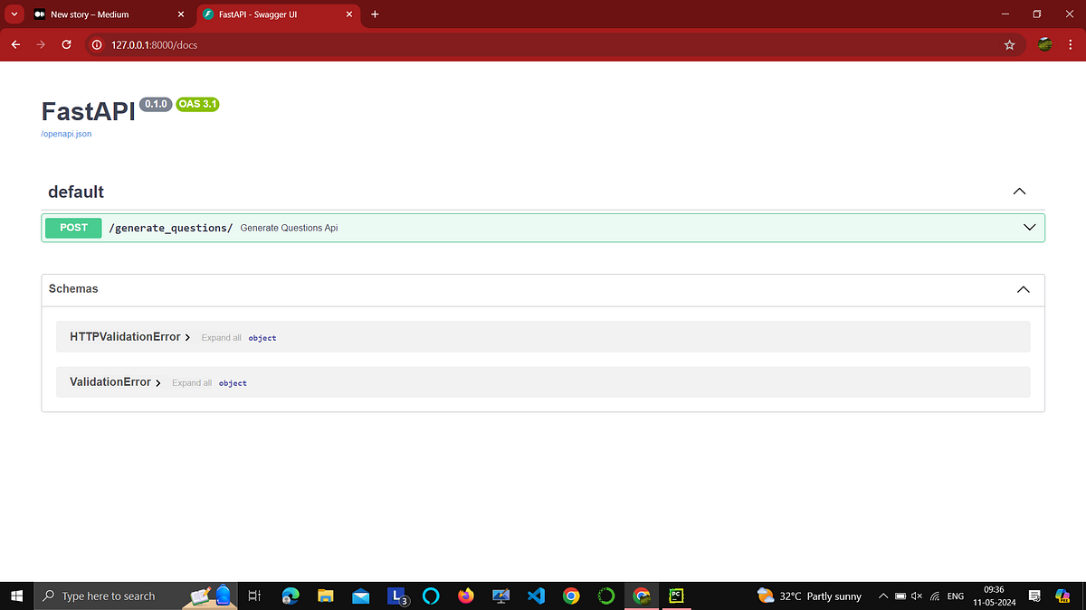Viewport: 1086px width, 610px height.
Task: Click the Expand all link for HTTPValidationError
Action: (x=221, y=336)
